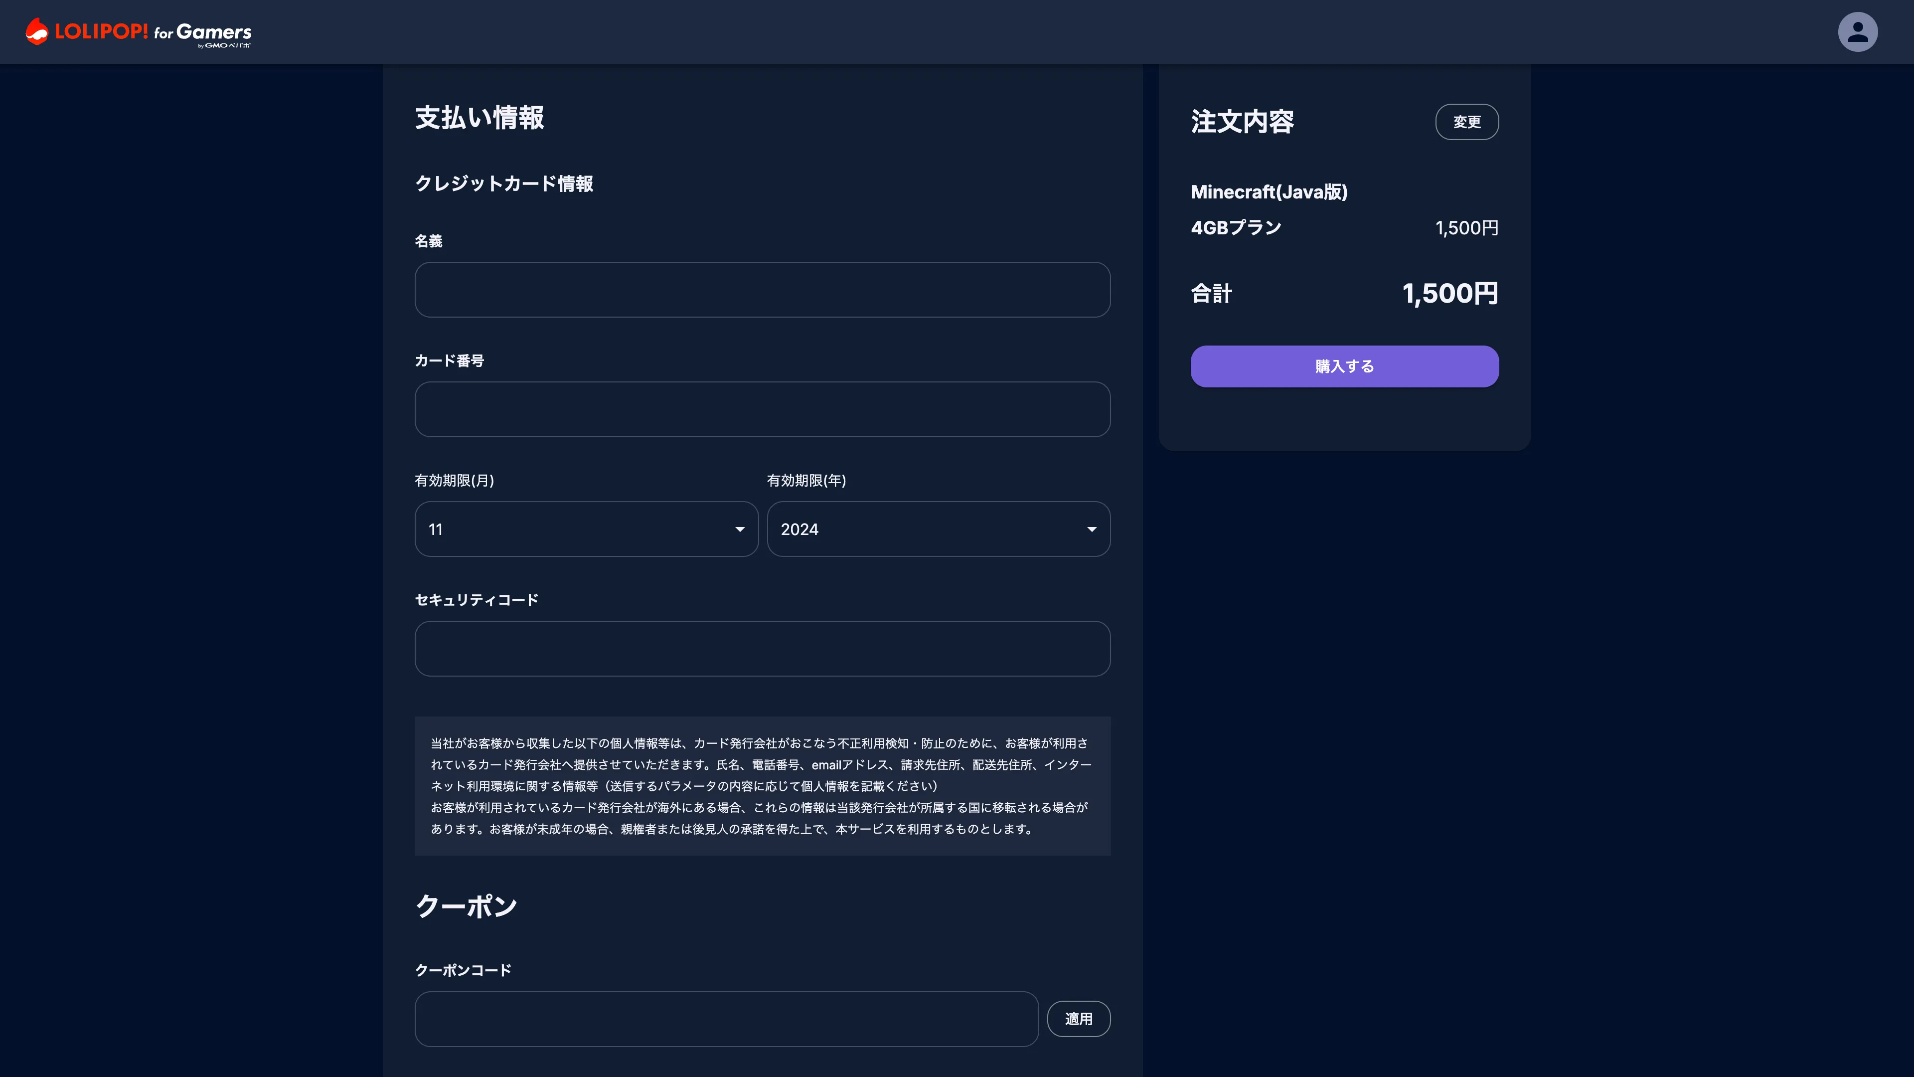Open the 有効期限(月) month dropdown
Screen dimensions: 1914x1077
click(x=586, y=529)
